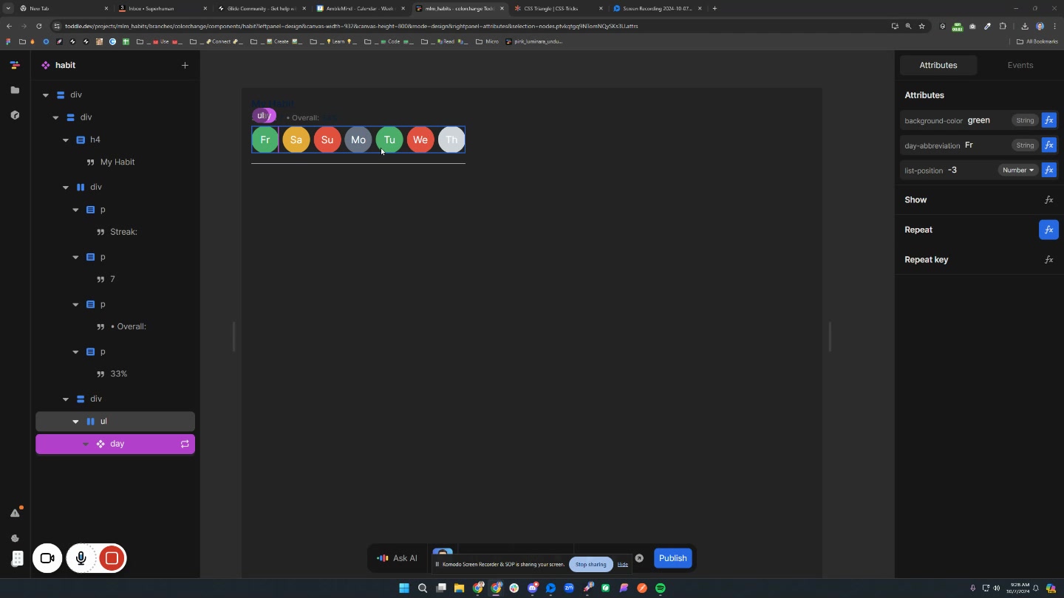Click the Ask AI button
The width and height of the screenshot is (1064, 598).
pos(398,558)
